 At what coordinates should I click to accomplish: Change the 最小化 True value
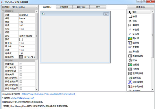[x=27, y=43]
